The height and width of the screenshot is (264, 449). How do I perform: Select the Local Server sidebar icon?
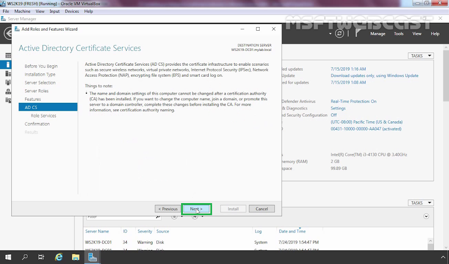coord(8,65)
